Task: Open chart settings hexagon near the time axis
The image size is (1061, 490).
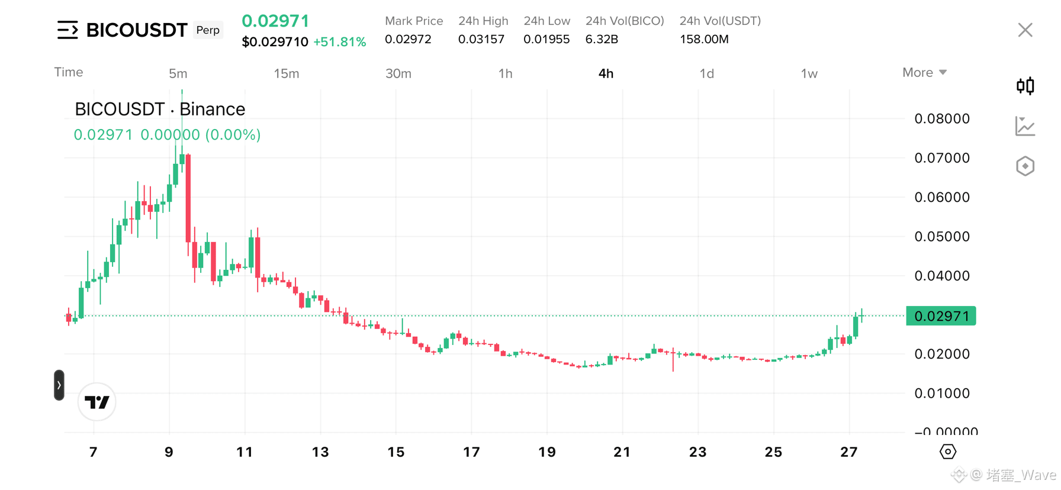Action: [x=947, y=452]
